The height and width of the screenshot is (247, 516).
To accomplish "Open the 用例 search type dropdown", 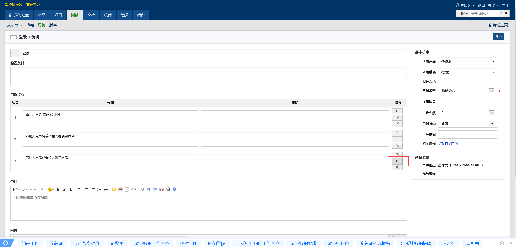I will click(463, 13).
